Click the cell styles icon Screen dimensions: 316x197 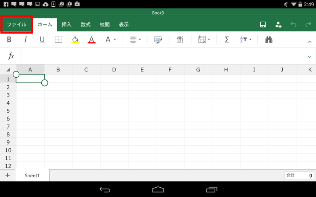coord(158,39)
